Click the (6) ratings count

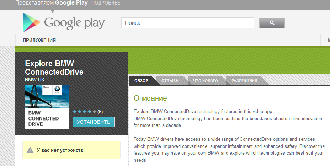[100, 112]
